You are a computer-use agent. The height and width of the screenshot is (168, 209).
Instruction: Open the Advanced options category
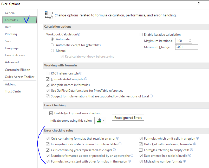tap(19, 62)
